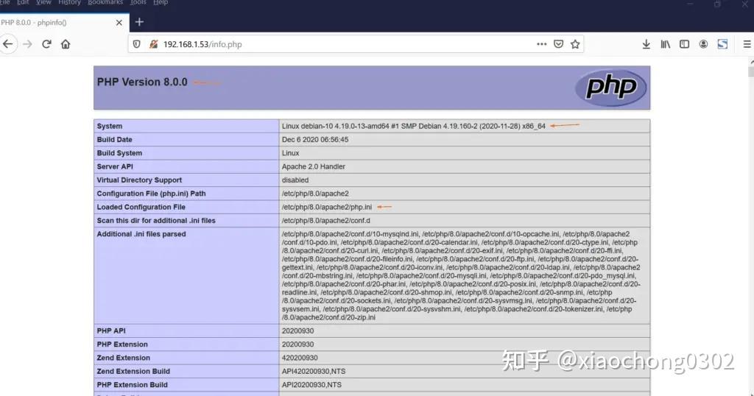
Task: Click the PHP Extension label
Action: point(122,344)
